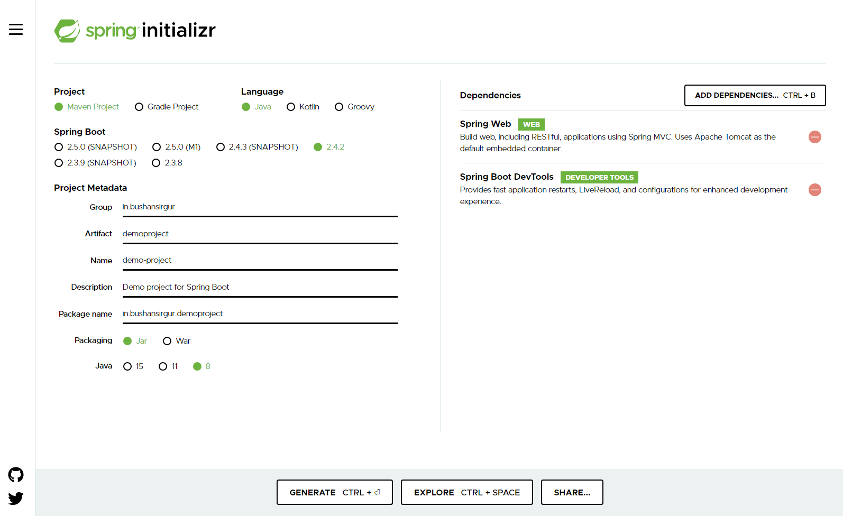Choose Jar packaging
Viewport: 843px width, 516px height.
[135, 341]
